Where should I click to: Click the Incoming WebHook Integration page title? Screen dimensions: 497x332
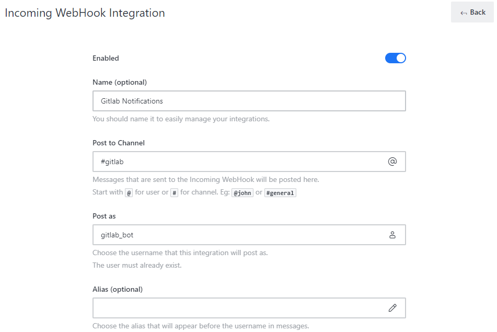point(85,13)
